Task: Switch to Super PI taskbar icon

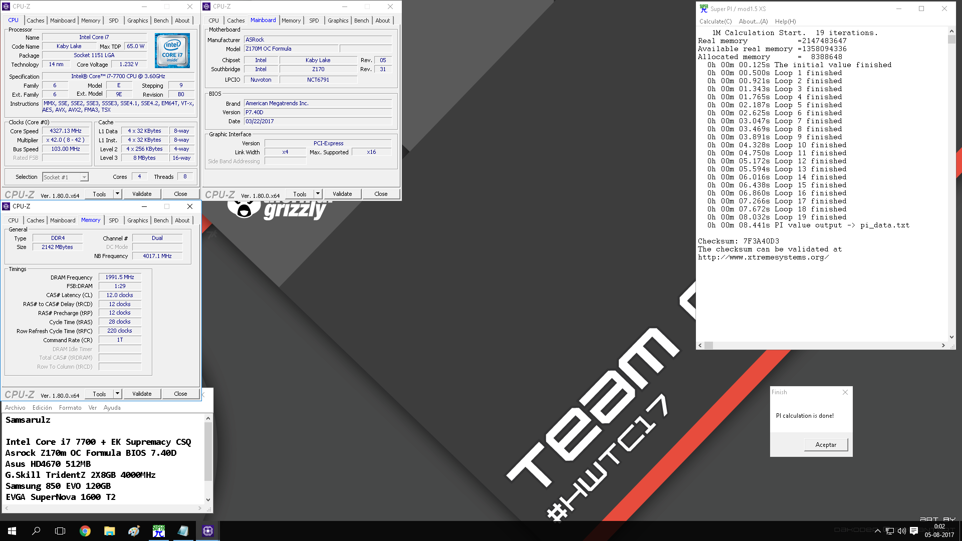Action: click(x=158, y=531)
